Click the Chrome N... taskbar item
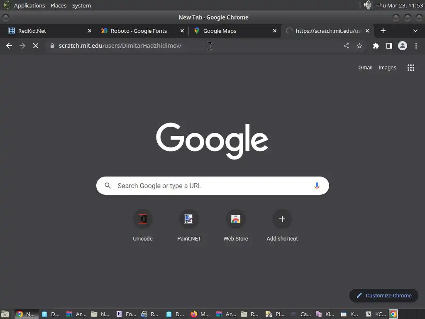The width and height of the screenshot is (425, 319). click(27, 314)
